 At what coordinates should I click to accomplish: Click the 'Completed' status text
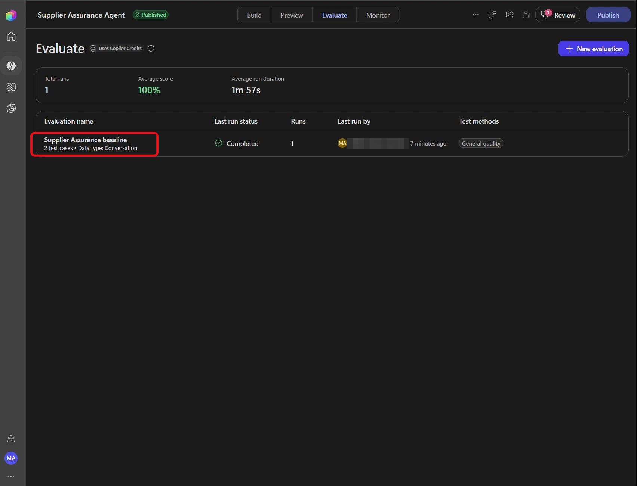243,144
